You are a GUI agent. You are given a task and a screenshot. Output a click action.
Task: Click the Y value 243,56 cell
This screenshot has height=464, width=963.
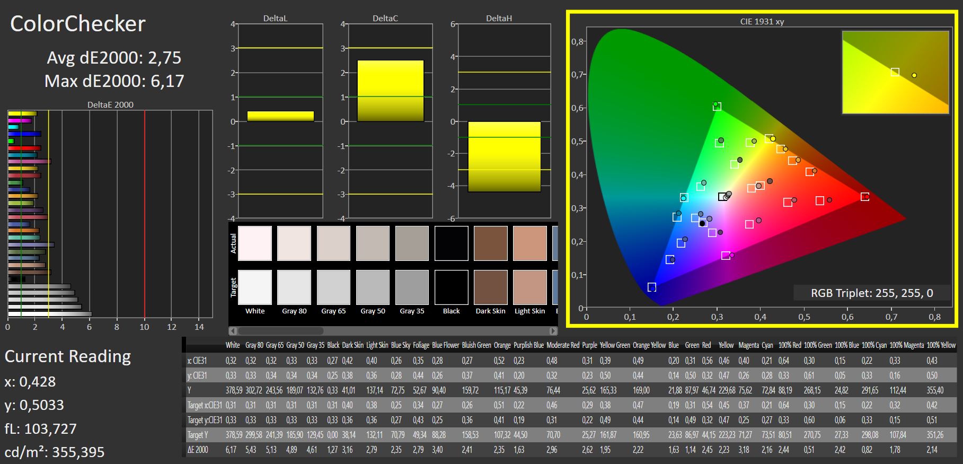274,390
